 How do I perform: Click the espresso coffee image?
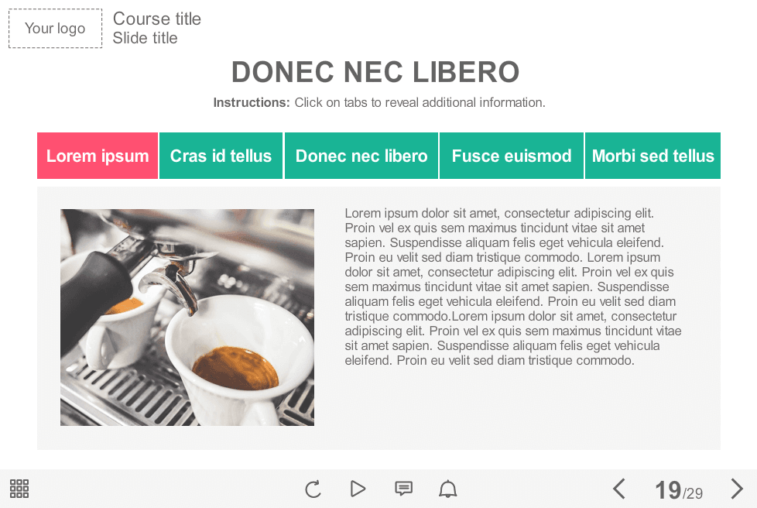click(187, 317)
